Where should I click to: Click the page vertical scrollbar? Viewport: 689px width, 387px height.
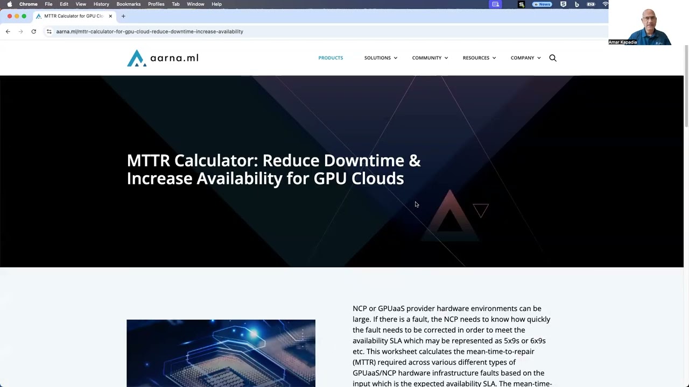[686, 86]
